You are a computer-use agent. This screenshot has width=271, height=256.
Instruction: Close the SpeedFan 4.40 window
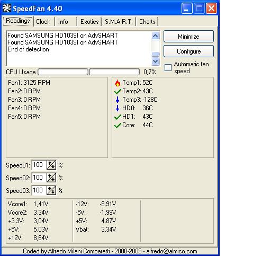point(211,8)
